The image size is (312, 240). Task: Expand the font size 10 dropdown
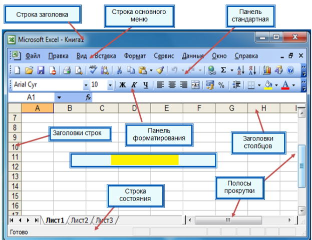[x=110, y=85]
